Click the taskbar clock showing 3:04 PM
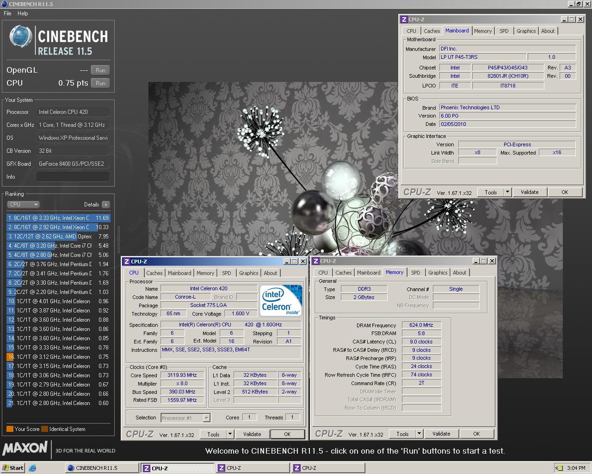The image size is (592, 474). [x=576, y=468]
